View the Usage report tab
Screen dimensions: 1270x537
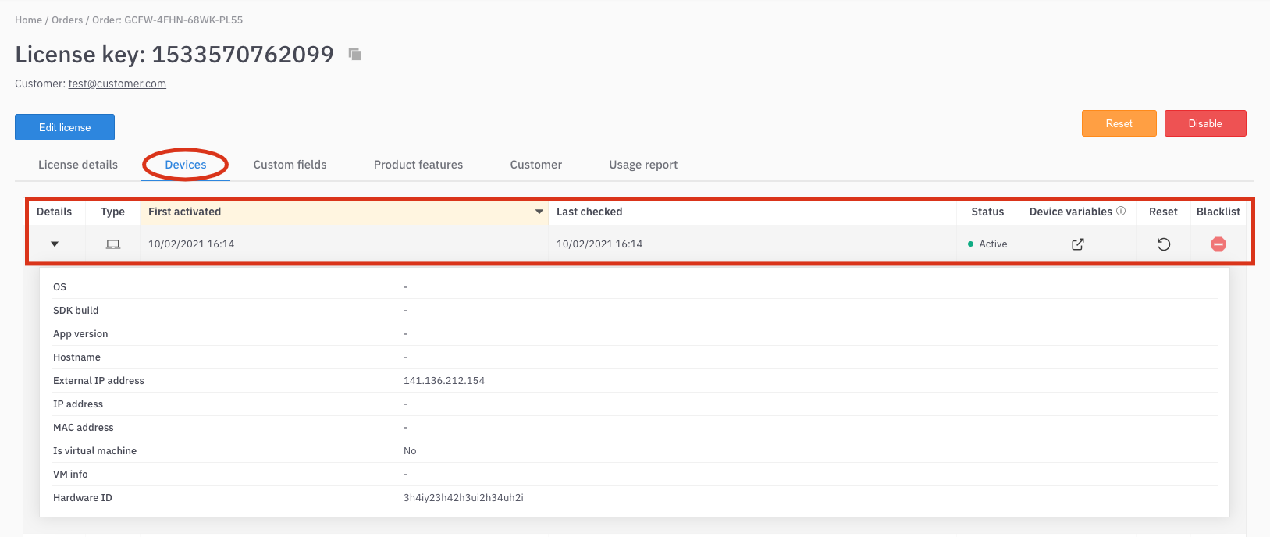coord(643,165)
